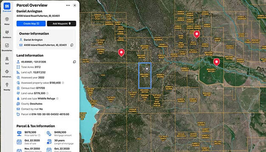Click the Parcel & Tax Information heading

tap(36, 126)
